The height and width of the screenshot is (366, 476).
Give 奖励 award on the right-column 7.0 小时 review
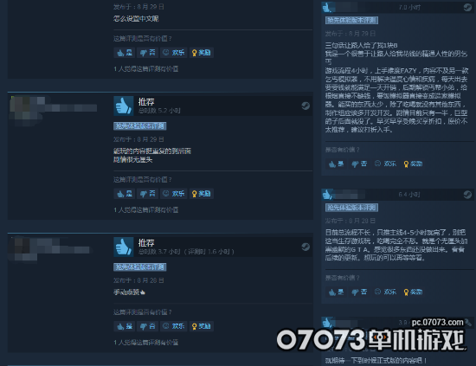pyautogui.click(x=413, y=164)
